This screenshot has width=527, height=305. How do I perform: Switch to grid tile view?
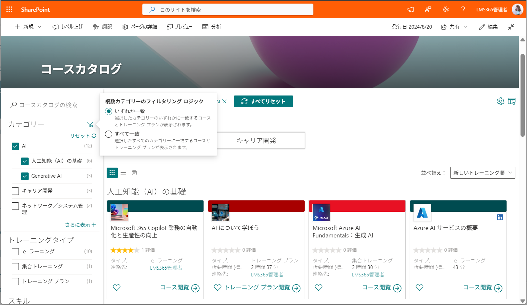[x=112, y=173]
